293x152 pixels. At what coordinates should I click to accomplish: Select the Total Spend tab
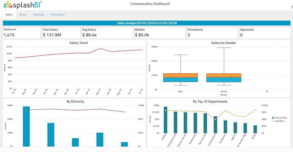pos(58,15)
